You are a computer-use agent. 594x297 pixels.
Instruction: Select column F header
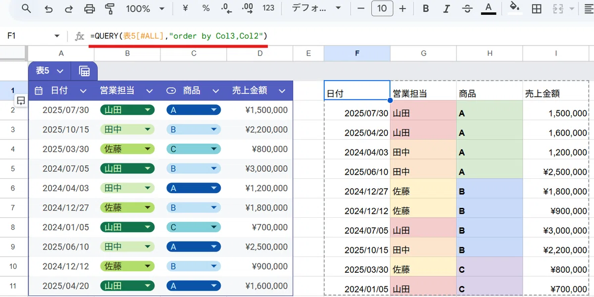coord(357,53)
